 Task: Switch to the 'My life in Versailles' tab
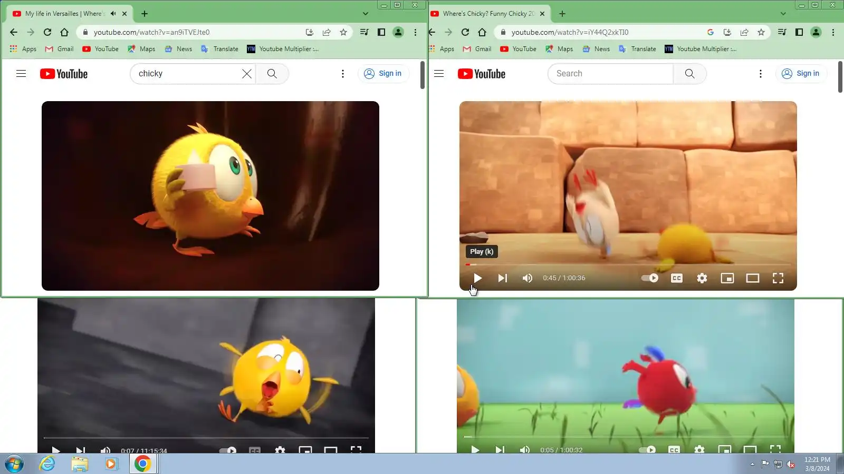pyautogui.click(x=66, y=14)
